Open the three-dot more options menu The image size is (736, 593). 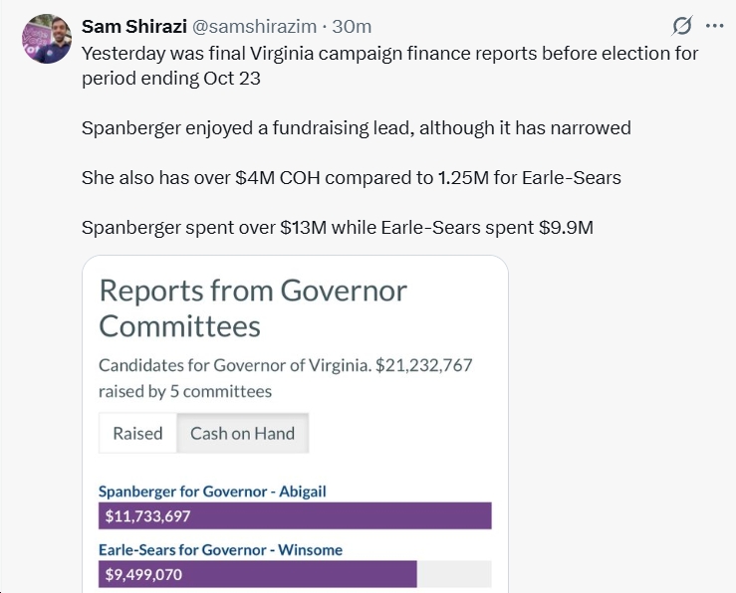(x=714, y=26)
